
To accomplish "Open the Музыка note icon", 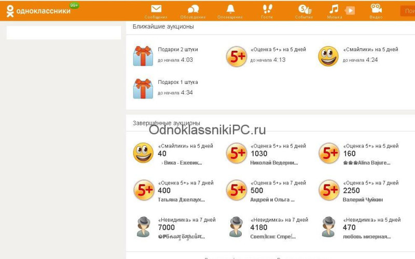I will tap(334, 9).
